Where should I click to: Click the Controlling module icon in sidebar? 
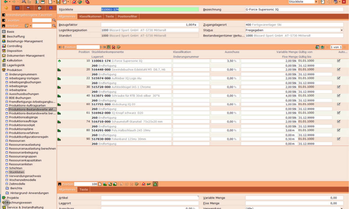pyautogui.click(x=4, y=46)
